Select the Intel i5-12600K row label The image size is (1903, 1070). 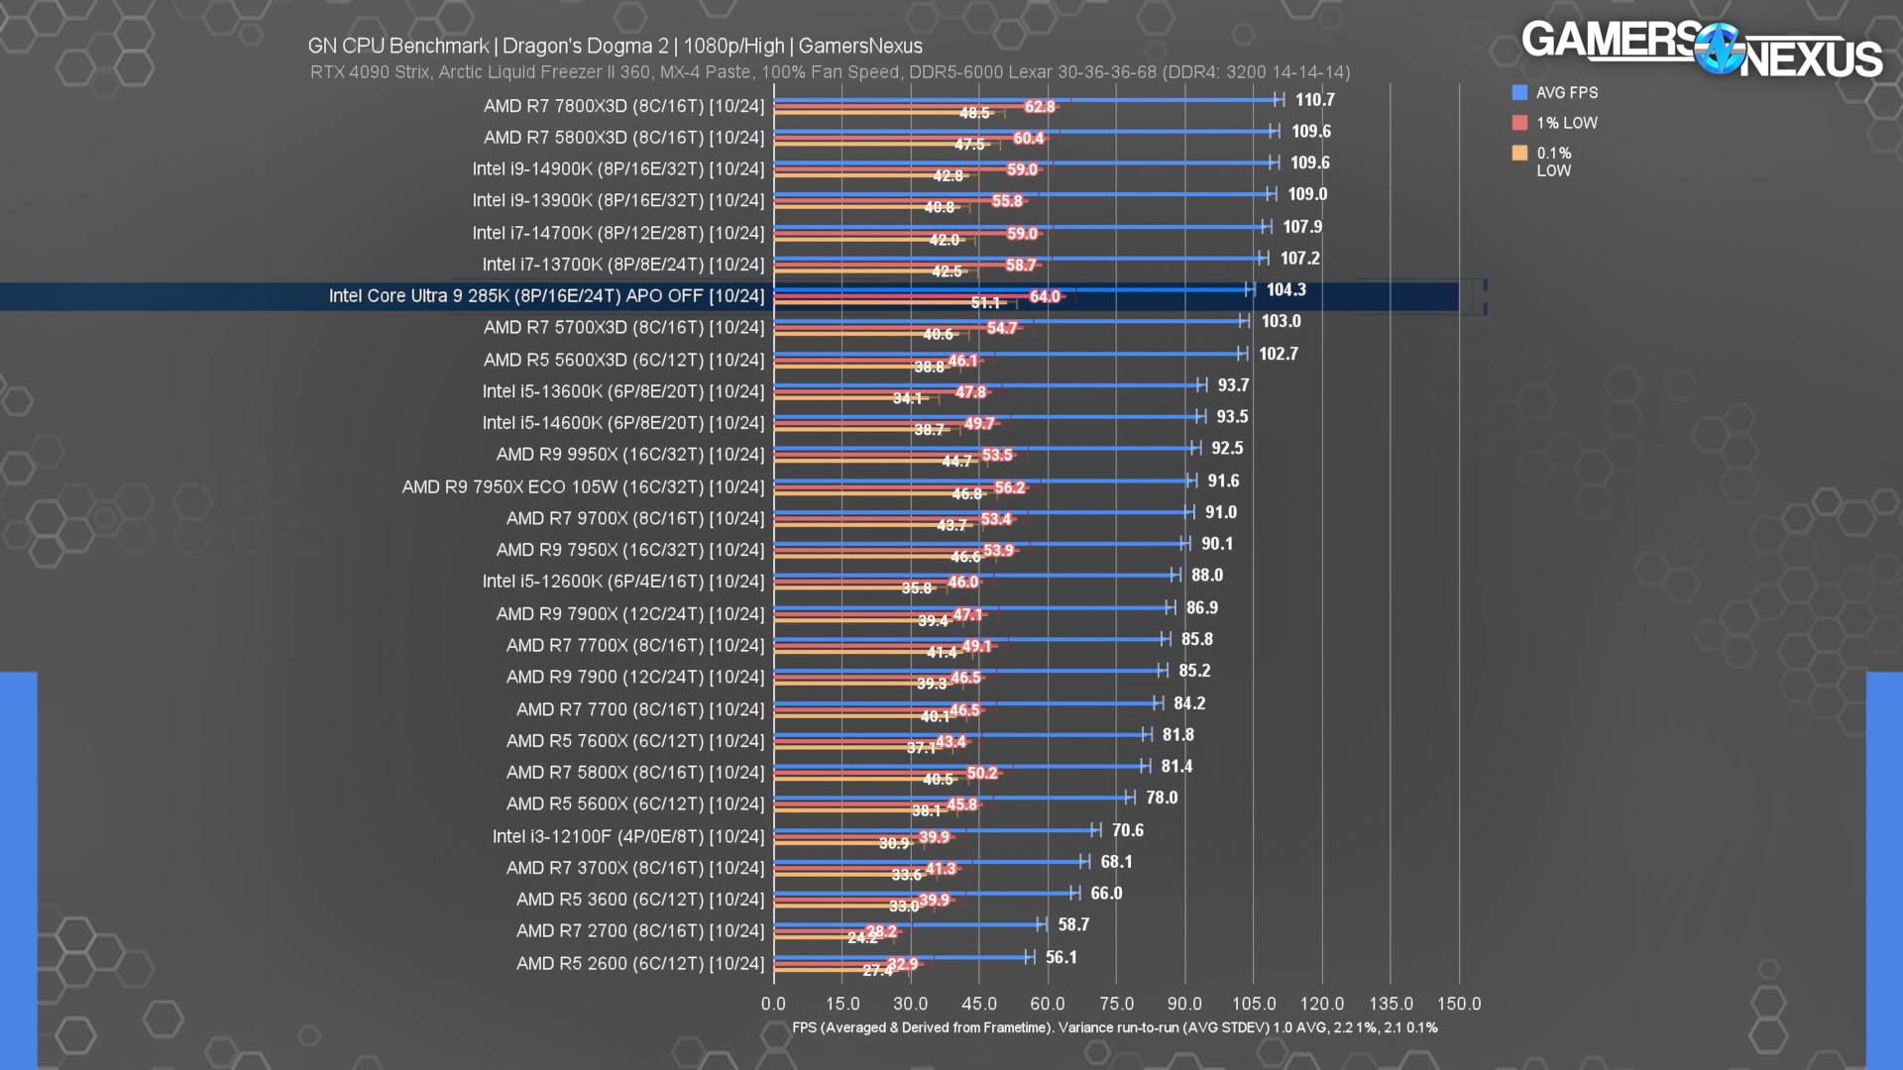pyautogui.click(x=623, y=582)
